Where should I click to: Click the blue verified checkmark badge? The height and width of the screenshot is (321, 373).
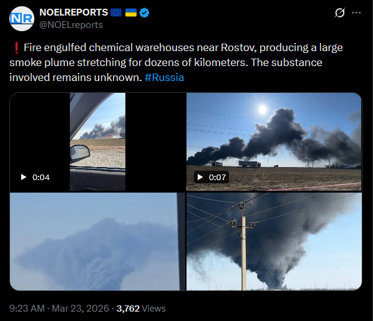pyautogui.click(x=144, y=12)
